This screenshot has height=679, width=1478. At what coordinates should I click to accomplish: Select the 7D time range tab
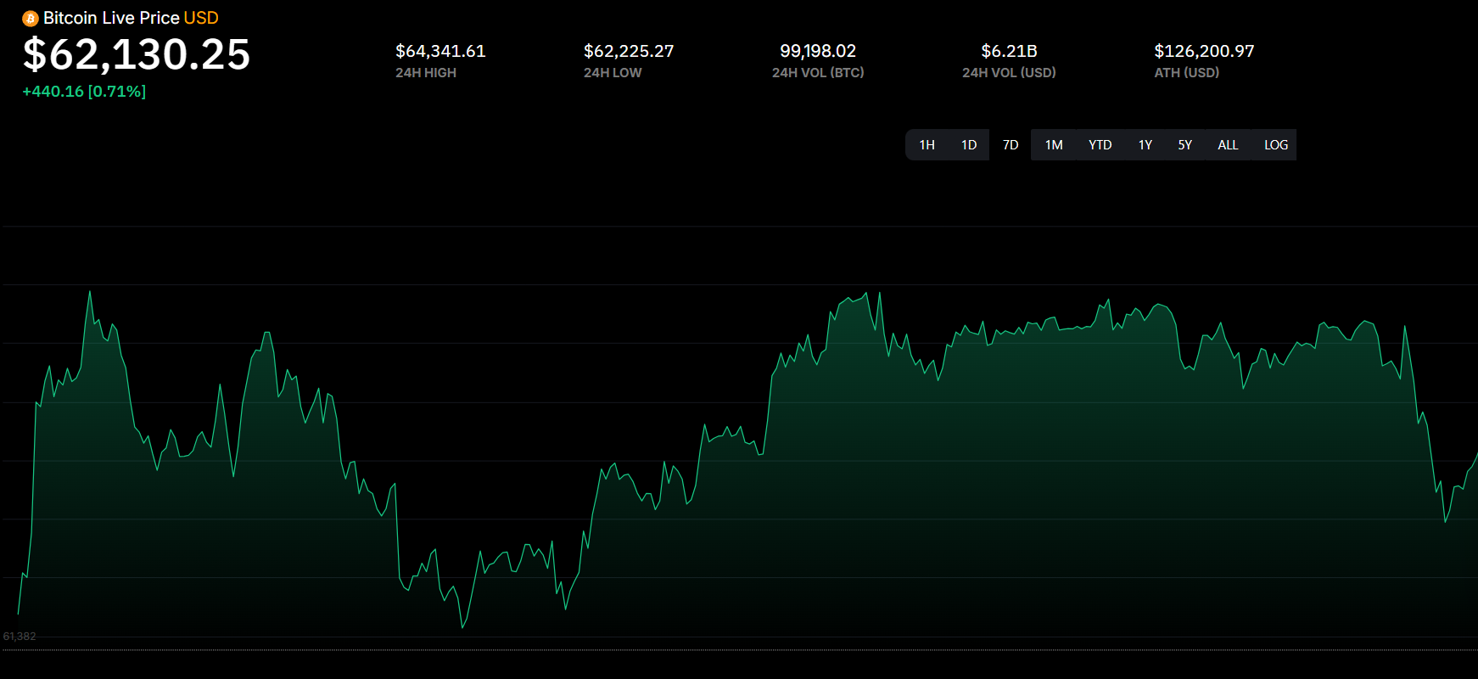pos(1011,145)
